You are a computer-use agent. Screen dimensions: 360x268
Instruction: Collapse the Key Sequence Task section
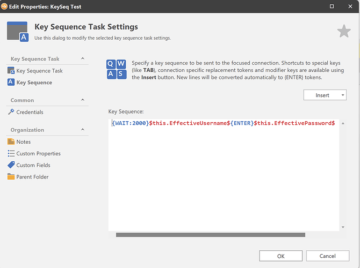pos(83,58)
